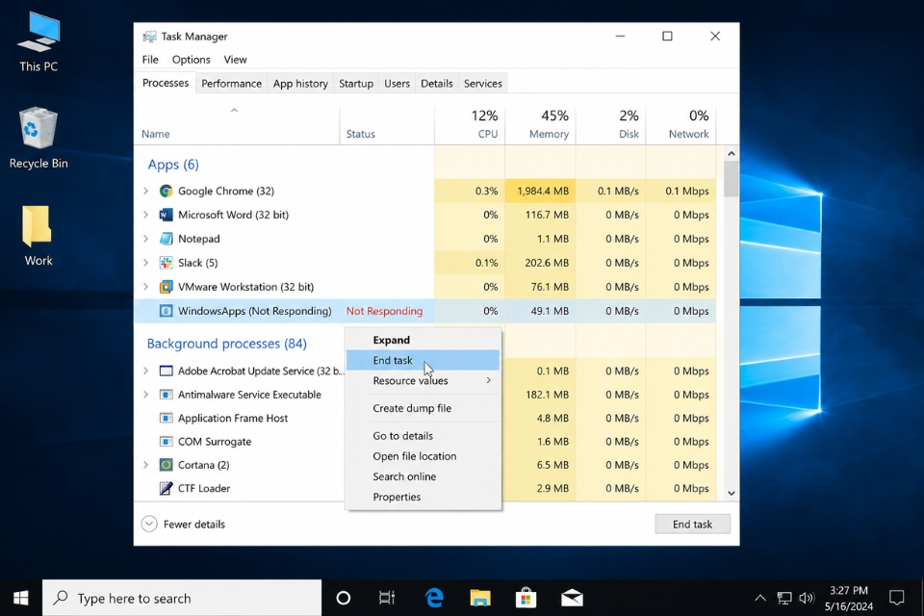Show hidden system tray icons
This screenshot has width=924, height=616.
pos(760,599)
